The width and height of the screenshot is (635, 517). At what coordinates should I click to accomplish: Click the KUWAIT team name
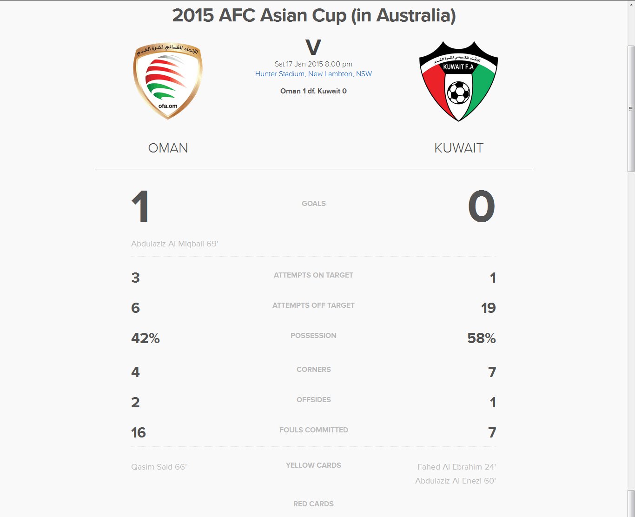(459, 148)
